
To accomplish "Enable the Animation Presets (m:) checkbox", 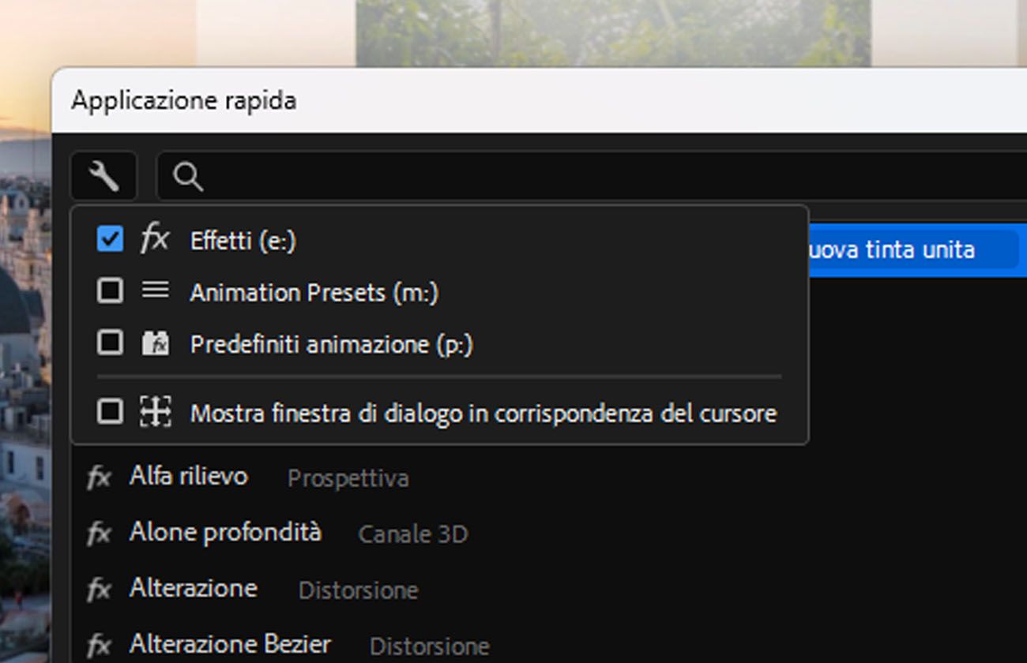I will pos(110,291).
